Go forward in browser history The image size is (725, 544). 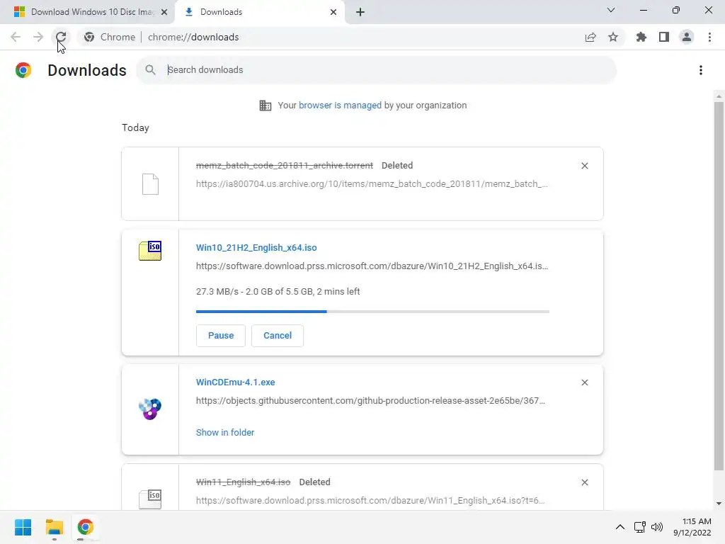[x=38, y=37]
